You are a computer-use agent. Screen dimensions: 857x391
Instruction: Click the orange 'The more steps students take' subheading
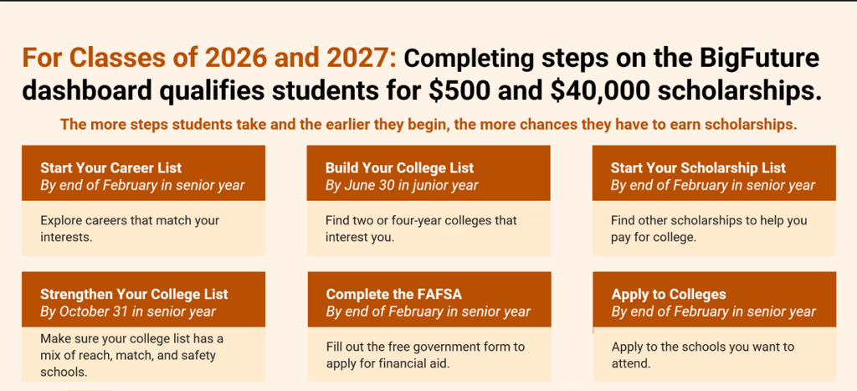pyautogui.click(x=428, y=125)
